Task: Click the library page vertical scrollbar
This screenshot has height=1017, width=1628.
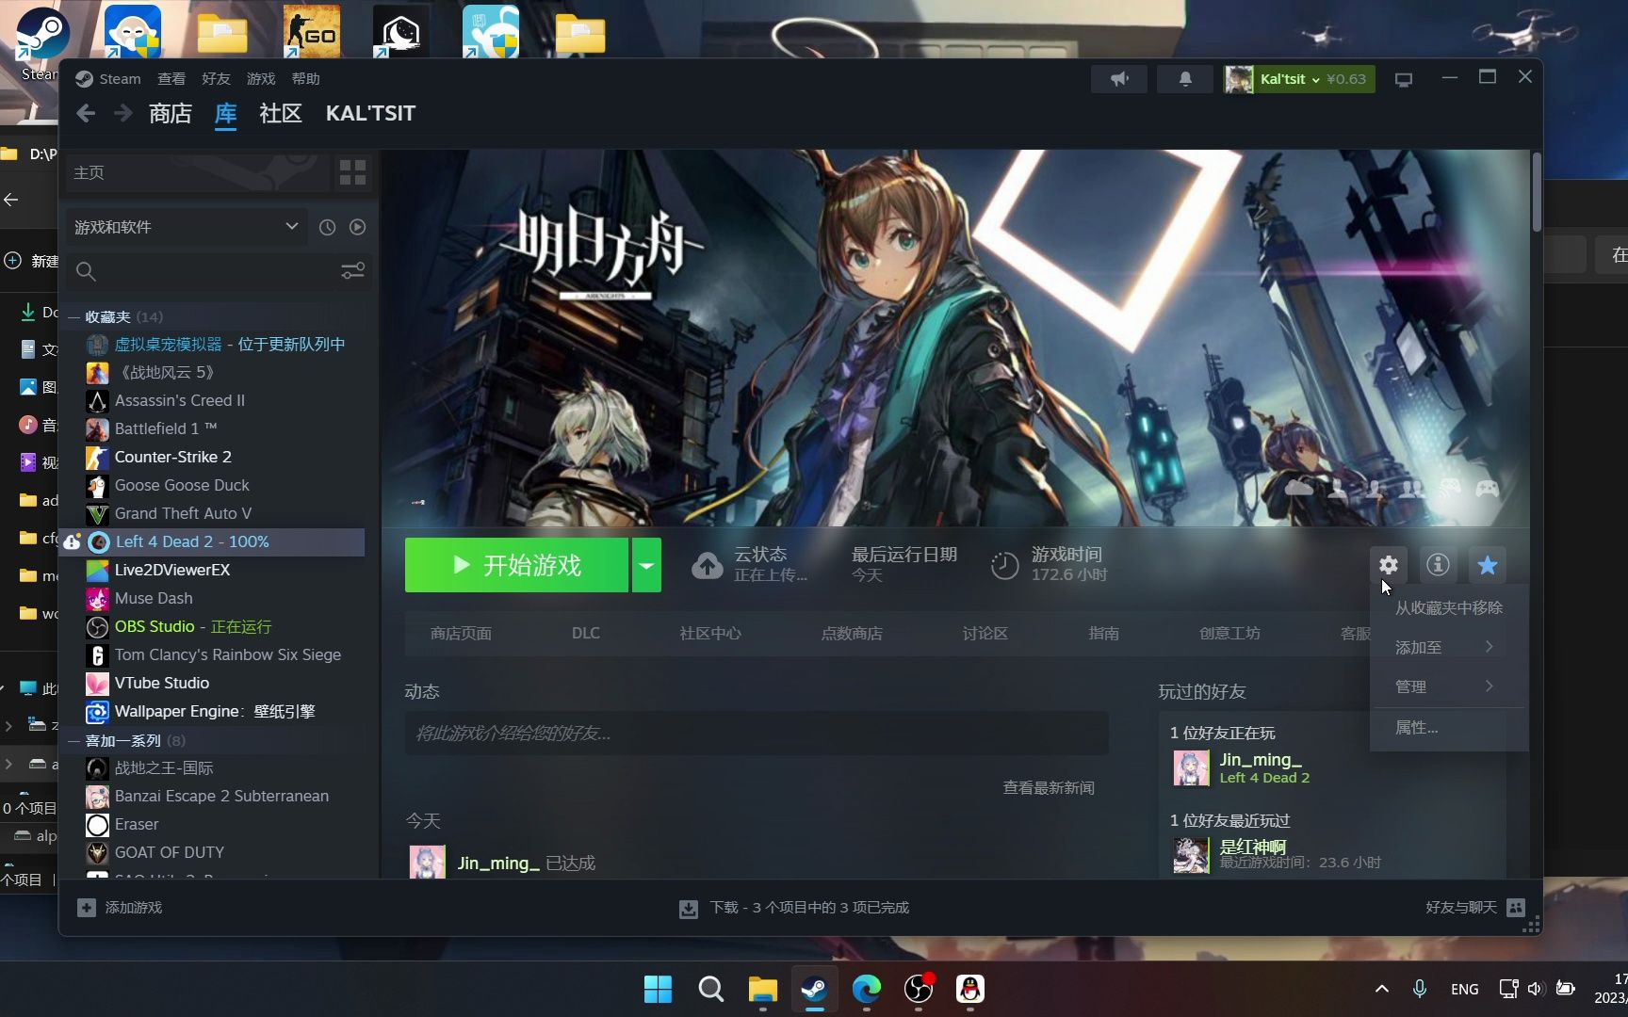Action: pos(1537,192)
